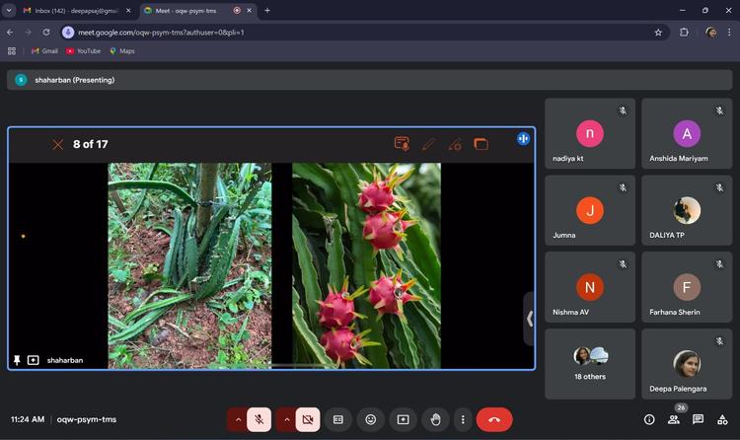Click the 18 others participant tile
The height and width of the screenshot is (440, 740).
point(589,363)
